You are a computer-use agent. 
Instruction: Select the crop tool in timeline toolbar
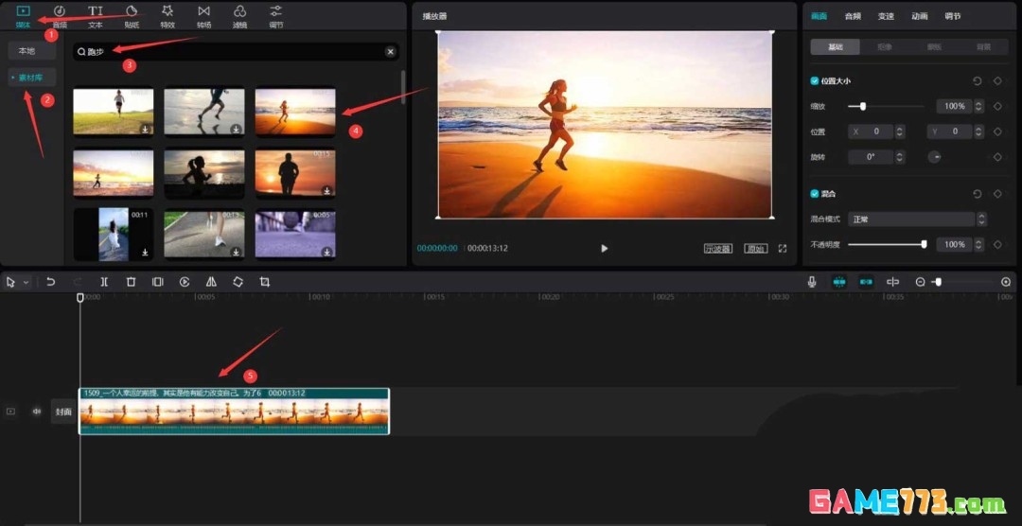pyautogui.click(x=265, y=282)
